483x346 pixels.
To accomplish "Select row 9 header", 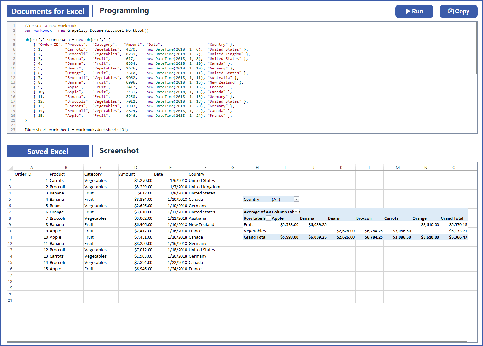I will pyautogui.click(x=10, y=224).
